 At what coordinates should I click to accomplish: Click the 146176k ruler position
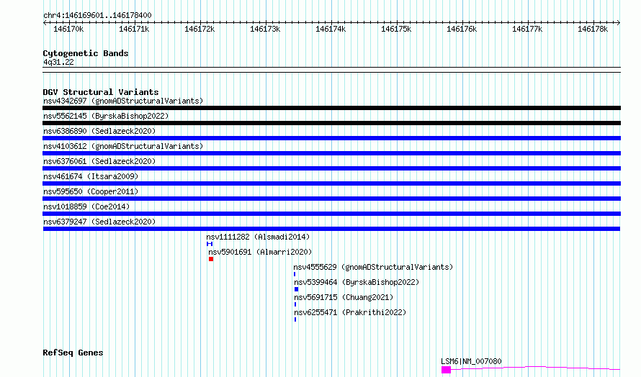[x=462, y=29]
